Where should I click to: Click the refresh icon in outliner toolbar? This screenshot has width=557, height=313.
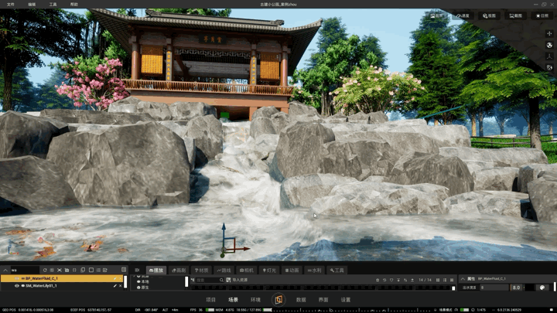(45, 270)
